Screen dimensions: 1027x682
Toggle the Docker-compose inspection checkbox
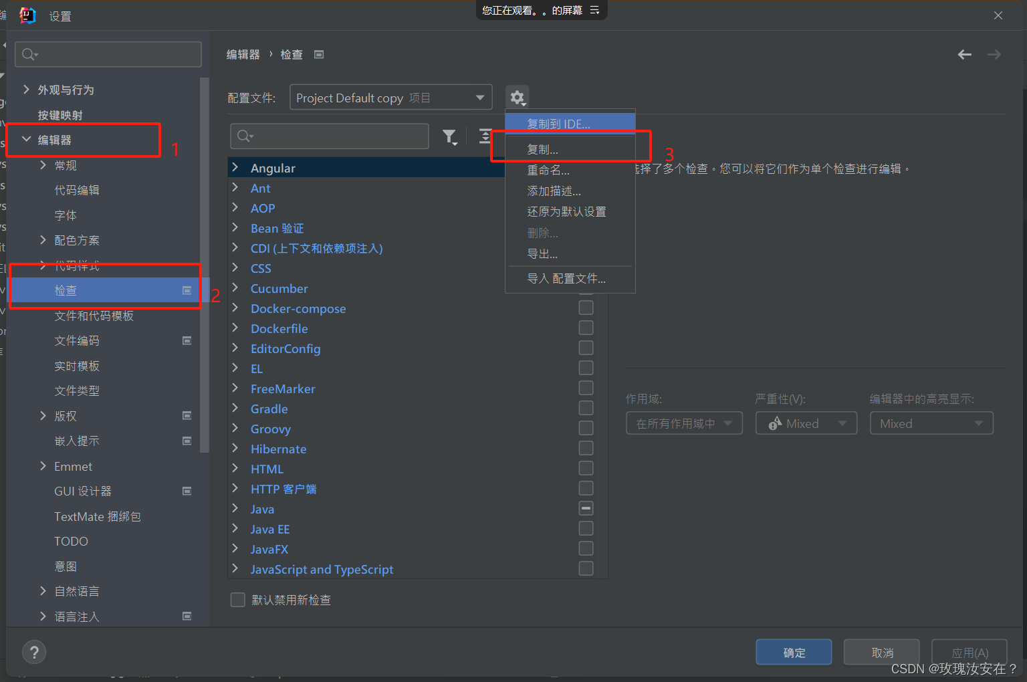586,308
